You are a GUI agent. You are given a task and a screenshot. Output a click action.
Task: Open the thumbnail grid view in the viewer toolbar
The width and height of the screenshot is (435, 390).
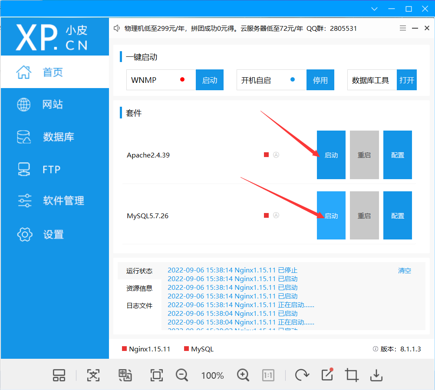click(x=59, y=375)
